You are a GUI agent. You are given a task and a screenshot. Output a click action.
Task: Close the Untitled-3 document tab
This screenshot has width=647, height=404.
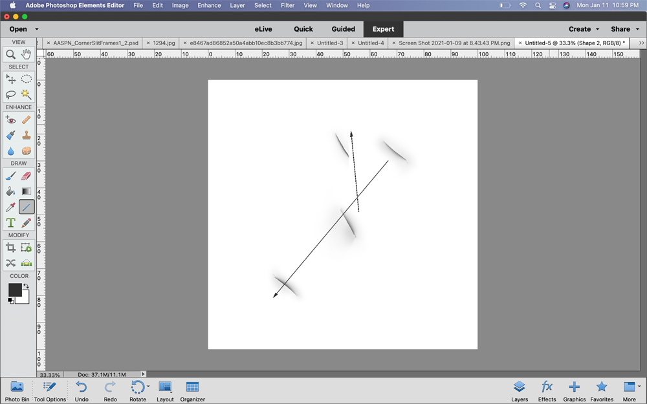pos(312,43)
